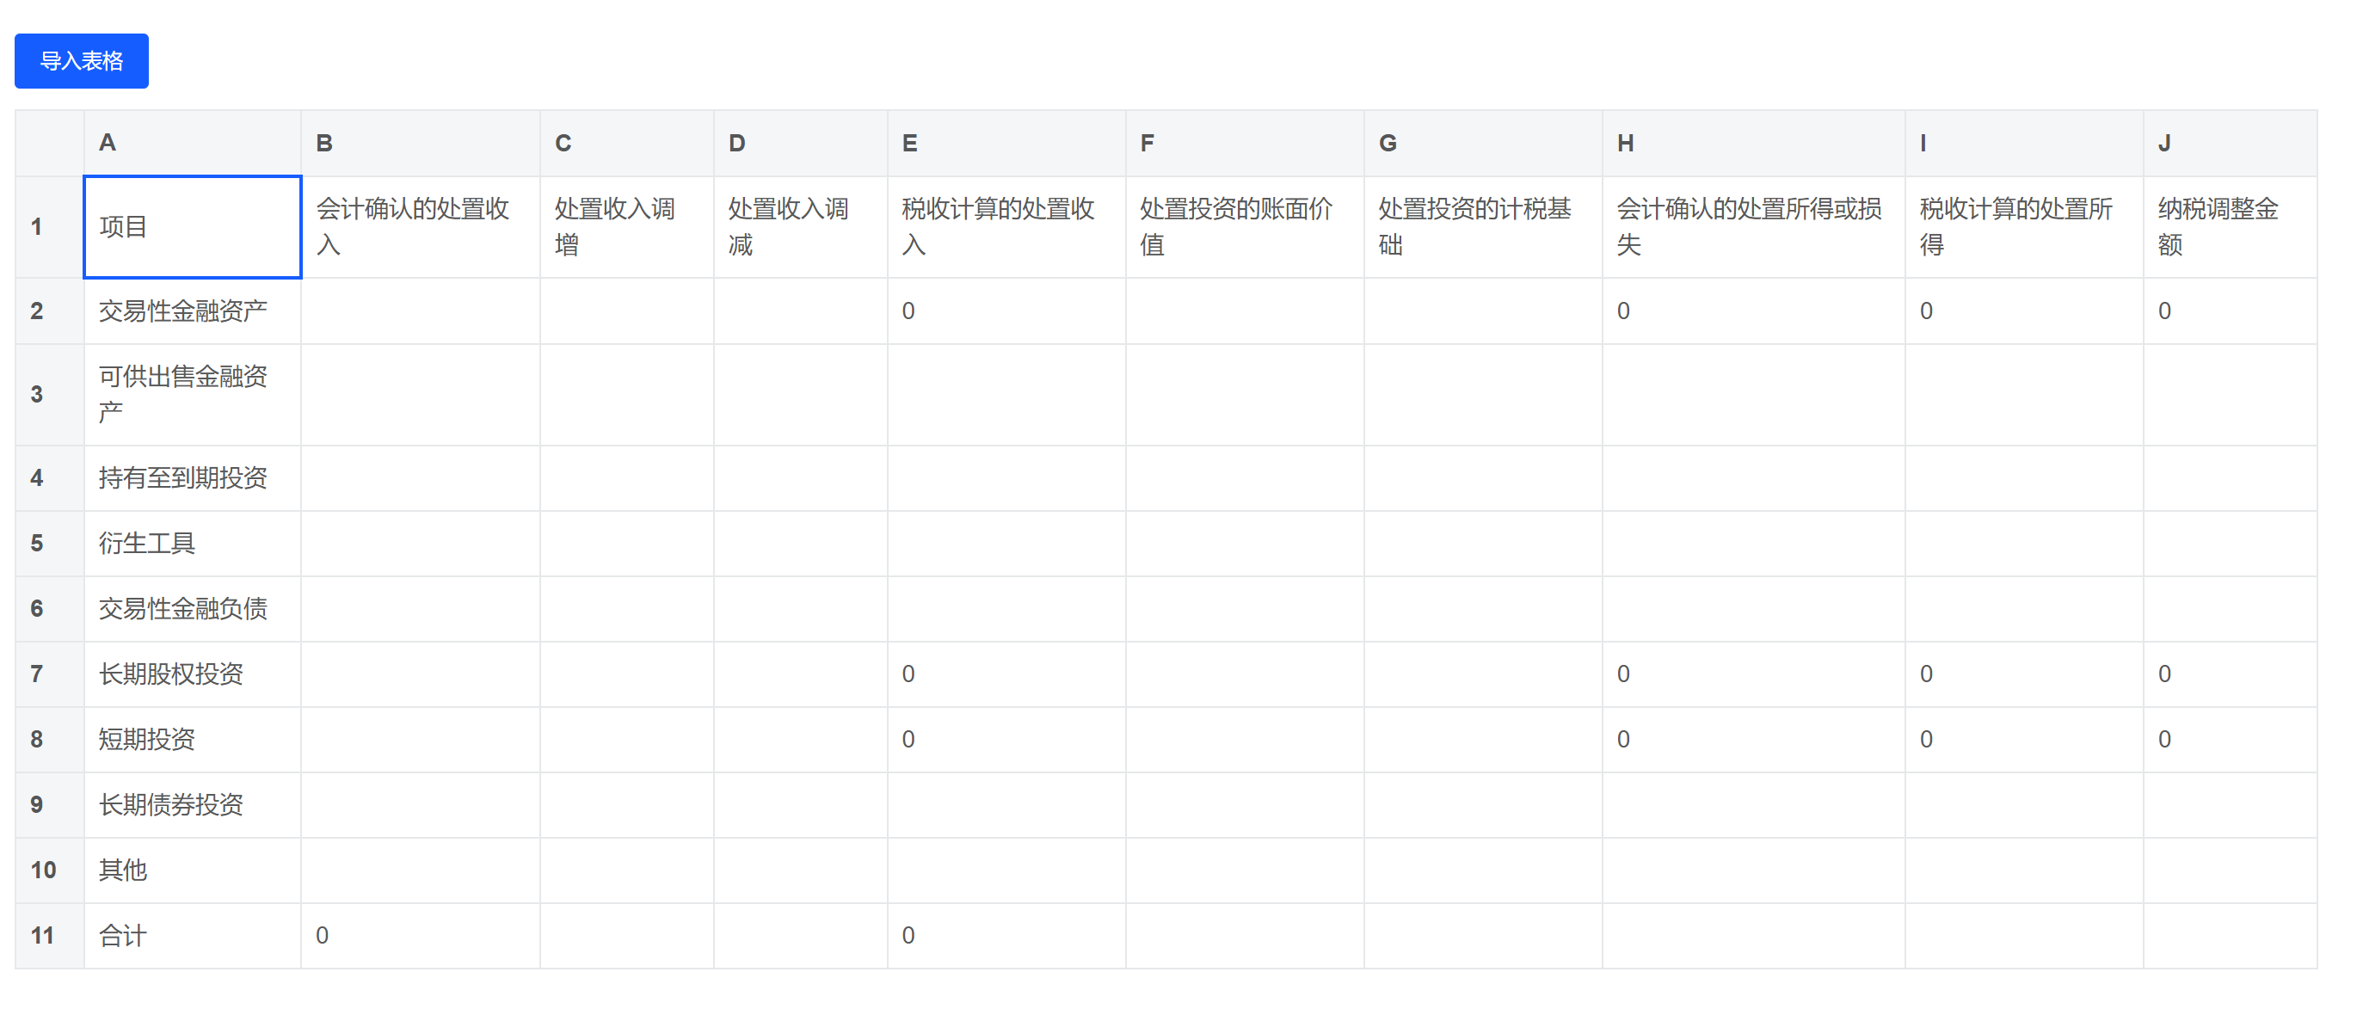Viewport: 2363px width, 1015px height.
Task: Click the 长期股权投资 cell
Action: tap(192, 674)
